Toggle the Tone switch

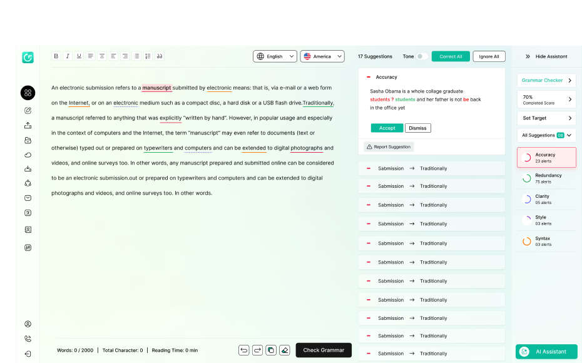pyautogui.click(x=422, y=56)
